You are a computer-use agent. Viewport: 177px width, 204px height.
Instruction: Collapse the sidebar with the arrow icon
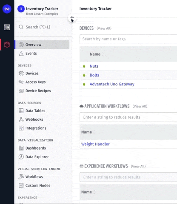(x=72, y=18)
